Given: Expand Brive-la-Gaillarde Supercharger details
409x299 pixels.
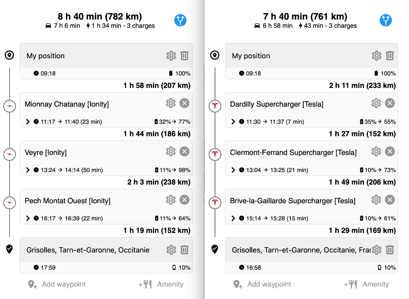Looking at the screenshot, I should coord(233,218).
